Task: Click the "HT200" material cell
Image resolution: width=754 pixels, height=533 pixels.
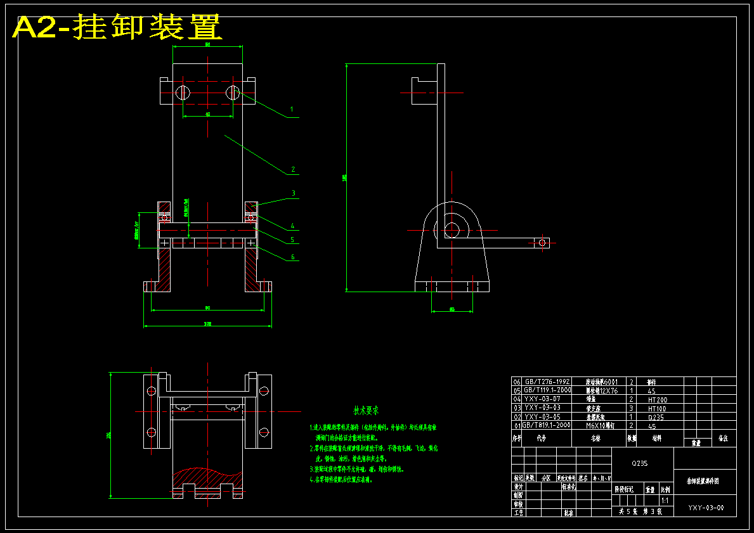Action: [x=658, y=400]
